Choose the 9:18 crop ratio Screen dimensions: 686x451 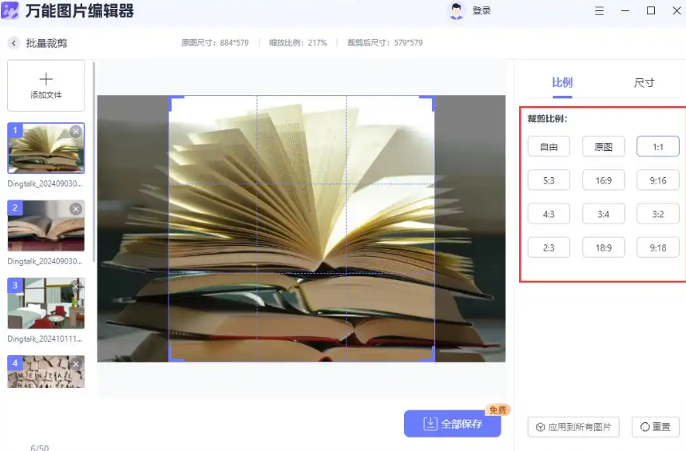pyautogui.click(x=657, y=247)
